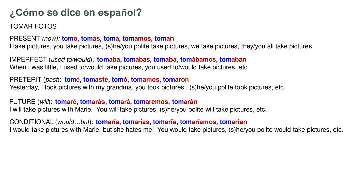Click the imperfect word 'tomaban'

(233, 59)
